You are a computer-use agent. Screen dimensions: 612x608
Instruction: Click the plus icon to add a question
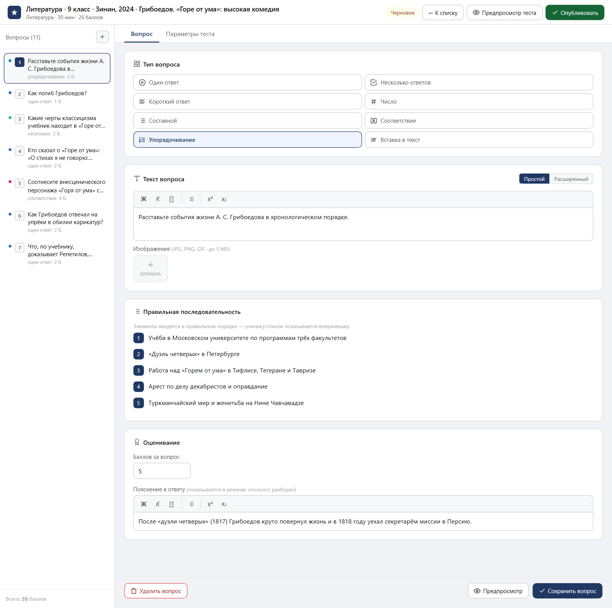coord(102,37)
